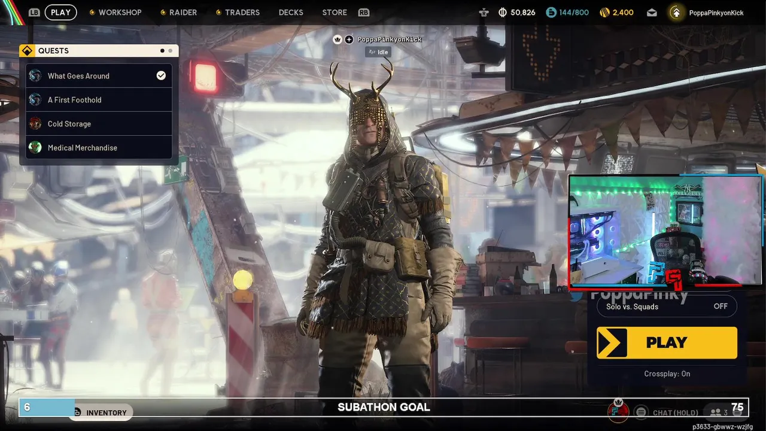Click the player level-up arrow badge
The width and height of the screenshot is (766, 431).
(676, 12)
